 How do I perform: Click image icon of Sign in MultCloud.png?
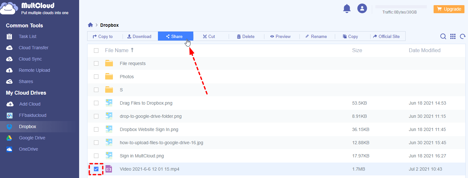[x=109, y=156]
